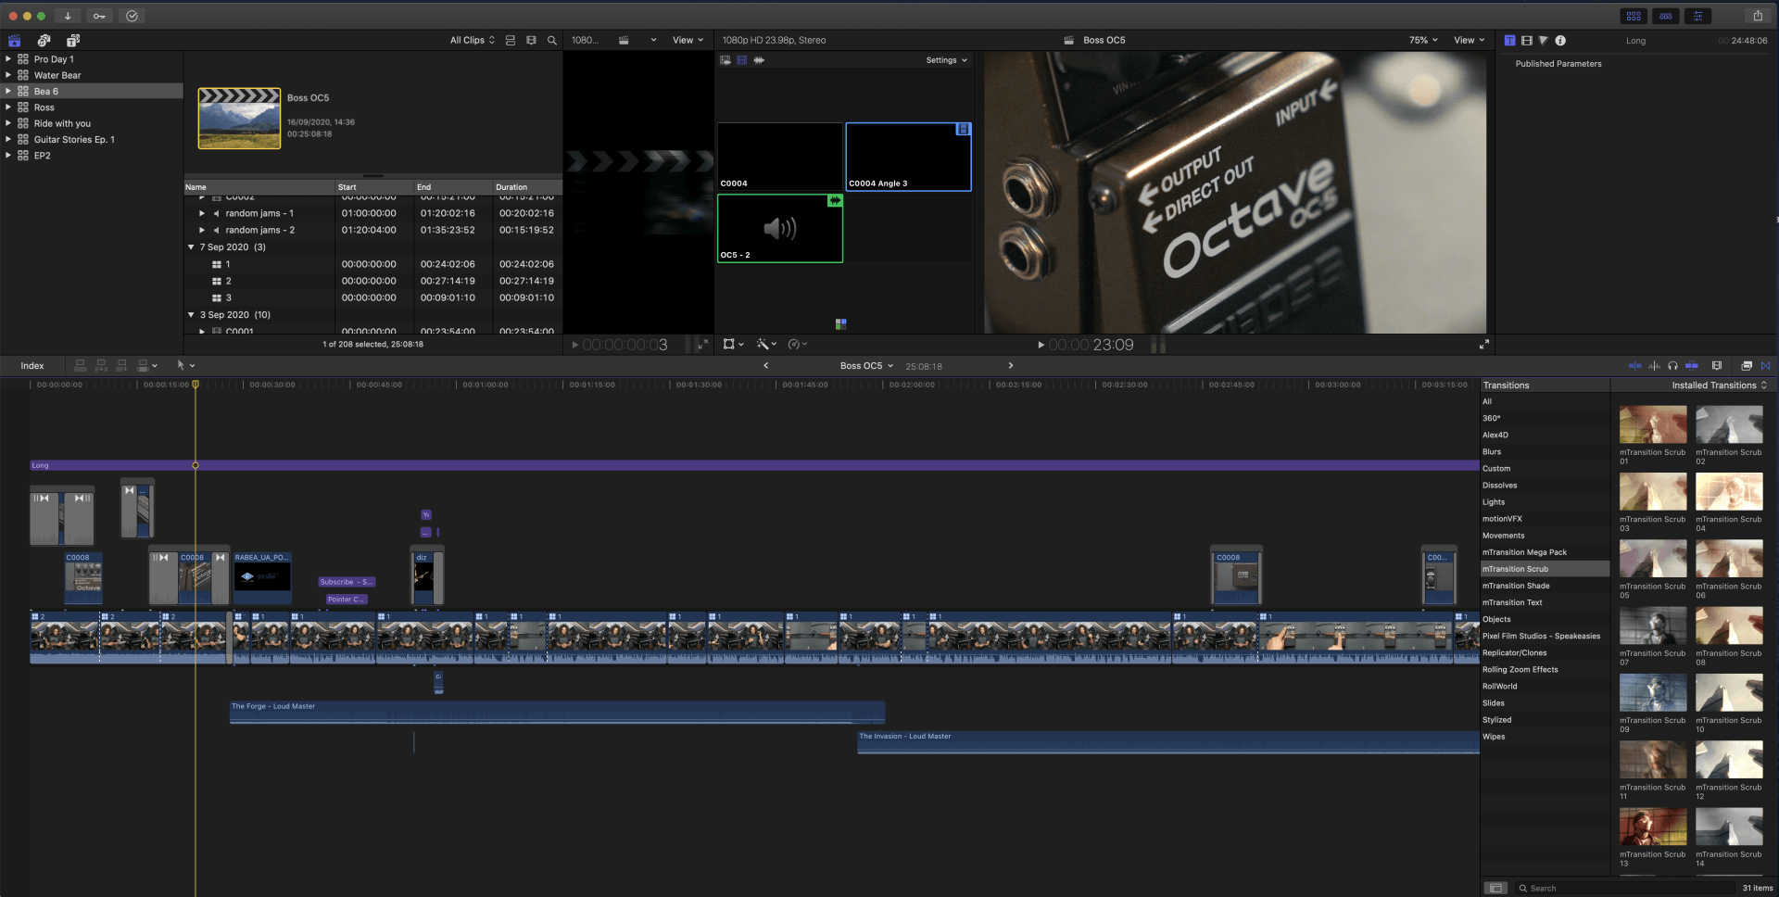Select the mTransition Scrub 01 thumbnail
This screenshot has height=897, width=1779.
coord(1652,425)
